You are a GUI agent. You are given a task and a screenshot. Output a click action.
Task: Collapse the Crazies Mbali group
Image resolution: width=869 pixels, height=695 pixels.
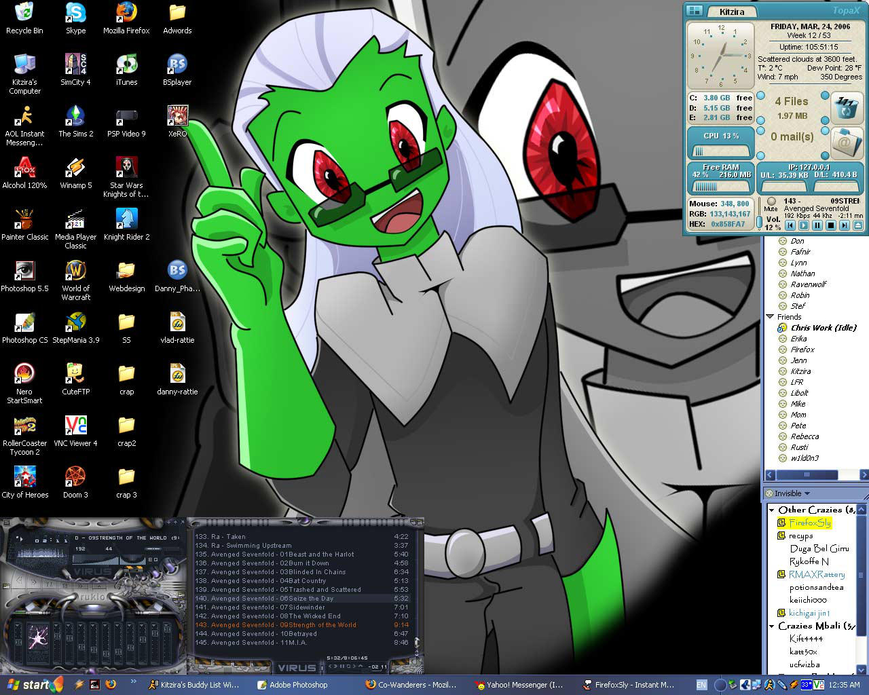(x=772, y=626)
